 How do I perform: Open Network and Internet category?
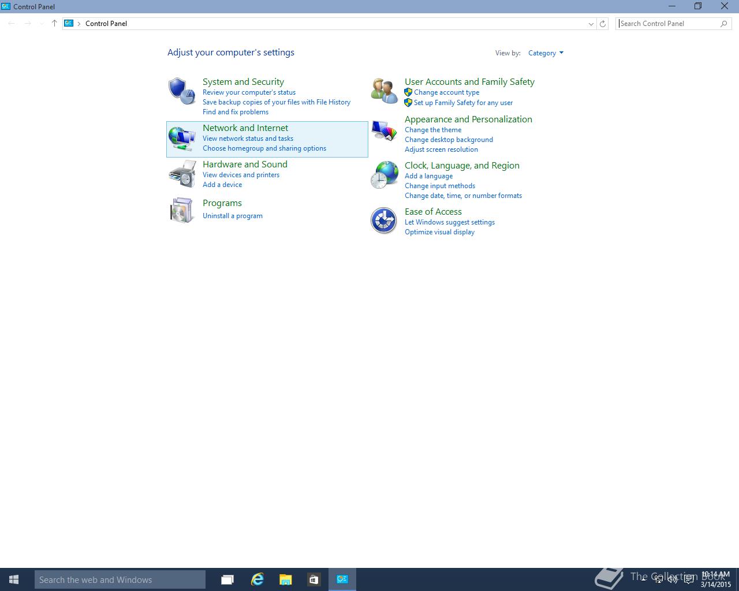pos(245,128)
